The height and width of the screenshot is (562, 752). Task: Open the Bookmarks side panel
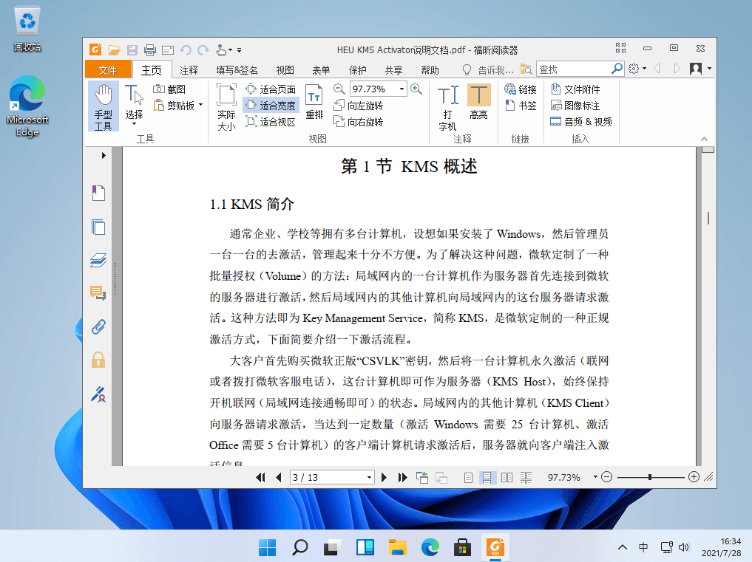(x=98, y=193)
